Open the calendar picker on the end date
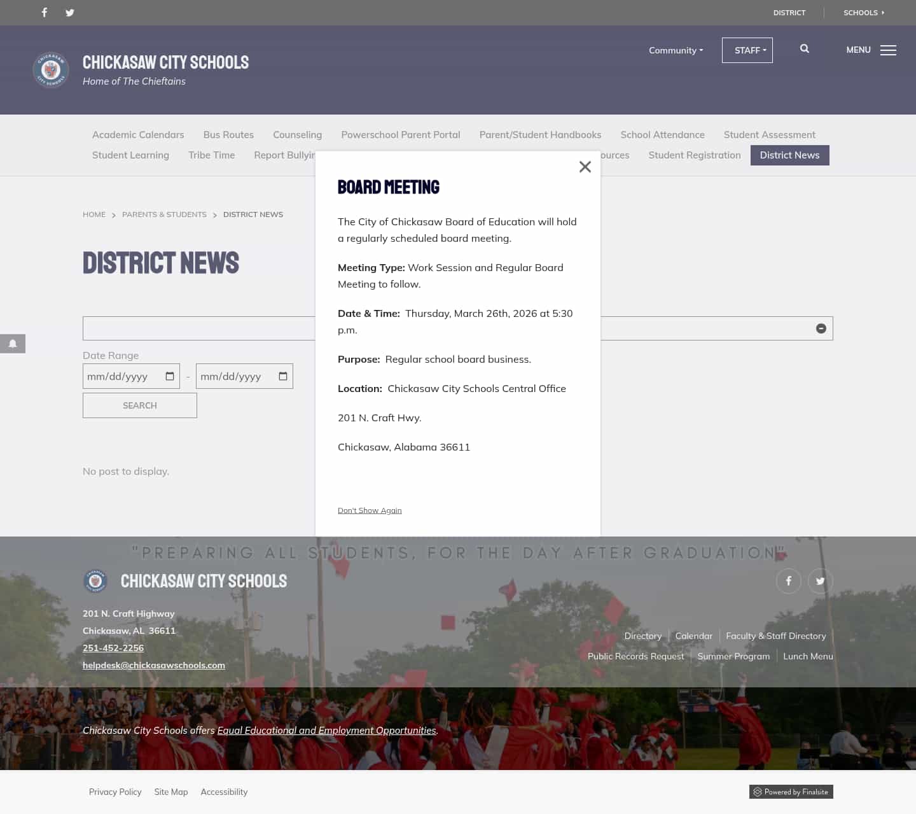916x814 pixels. tap(283, 376)
